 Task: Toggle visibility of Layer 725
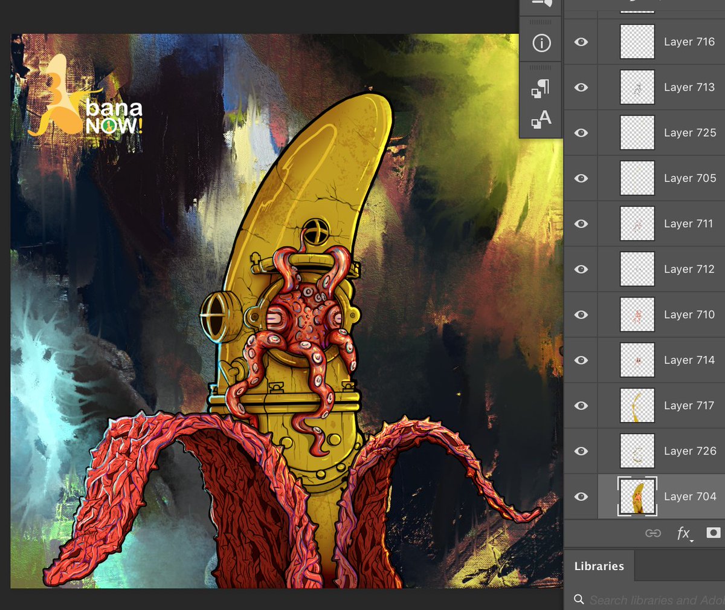pos(581,132)
